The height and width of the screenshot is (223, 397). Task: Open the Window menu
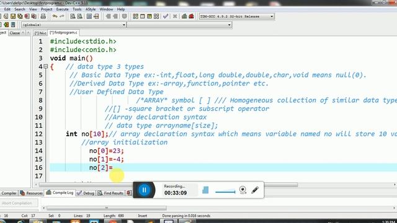coord(106,9)
